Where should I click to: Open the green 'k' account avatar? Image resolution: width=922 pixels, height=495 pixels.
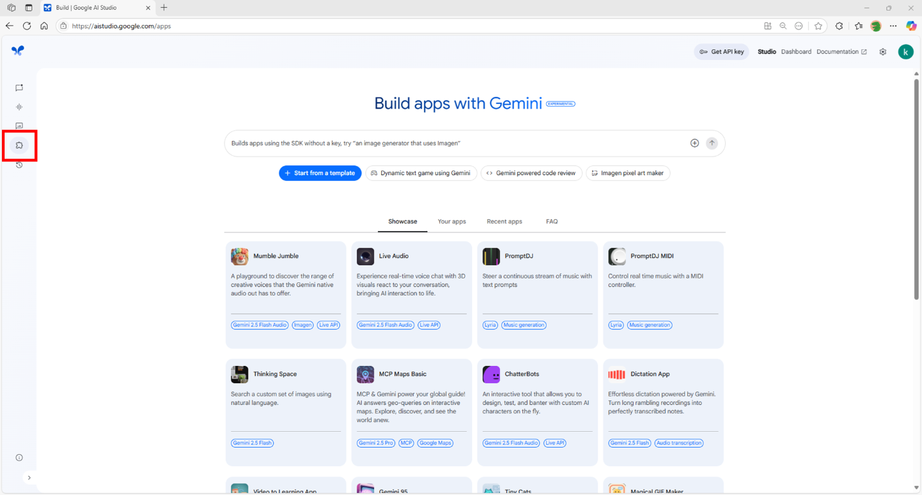click(x=906, y=52)
